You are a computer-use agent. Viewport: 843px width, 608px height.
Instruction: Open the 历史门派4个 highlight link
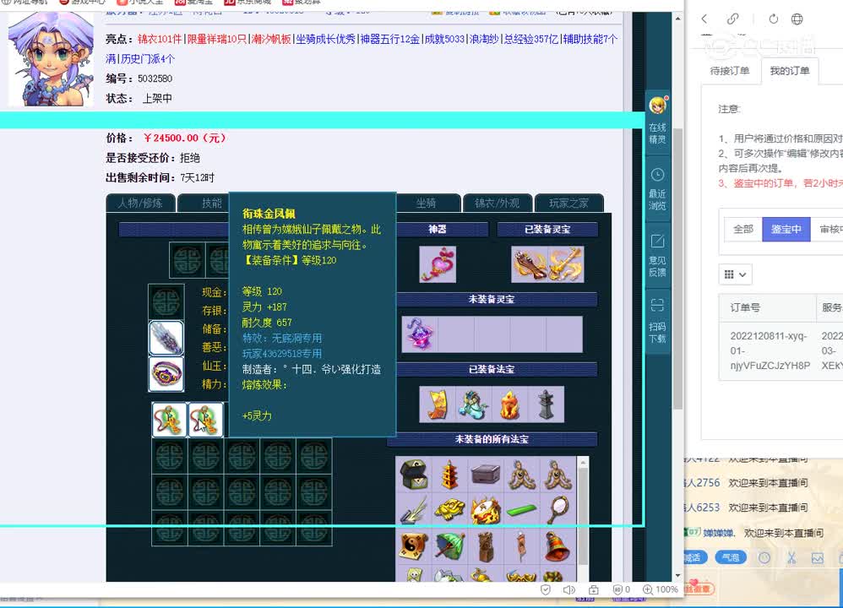147,58
